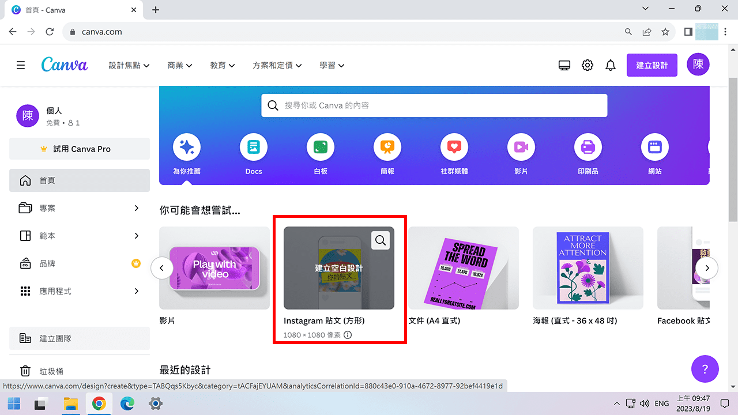Open the 設計焦點 menu

tap(129, 65)
